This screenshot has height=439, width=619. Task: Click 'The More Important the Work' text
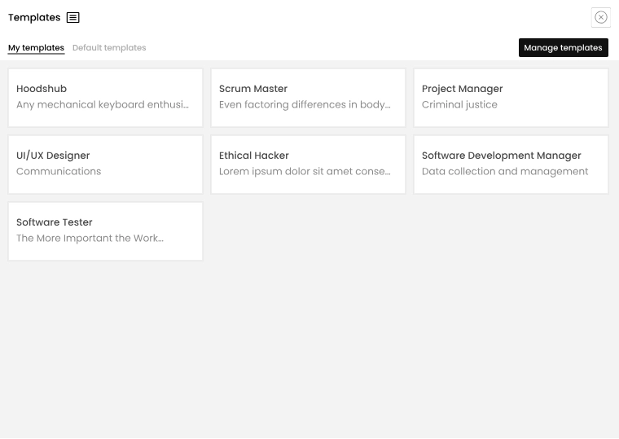[90, 239]
